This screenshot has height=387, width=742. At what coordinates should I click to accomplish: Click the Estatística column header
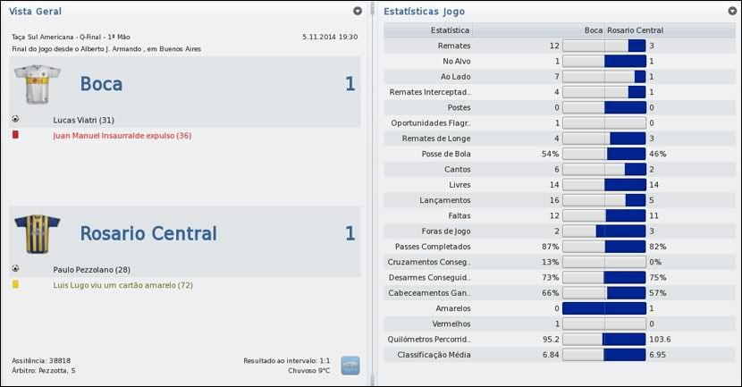pyautogui.click(x=431, y=30)
